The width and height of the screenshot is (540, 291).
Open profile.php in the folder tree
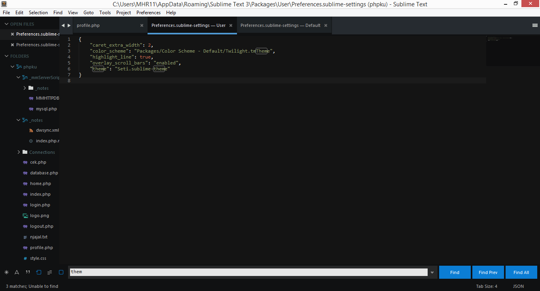coord(42,248)
